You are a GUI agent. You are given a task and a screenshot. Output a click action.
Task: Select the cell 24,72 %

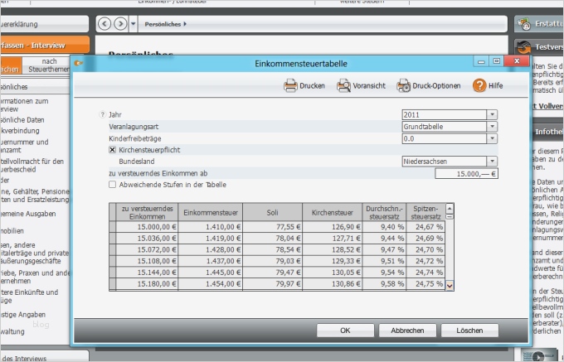coord(425,261)
